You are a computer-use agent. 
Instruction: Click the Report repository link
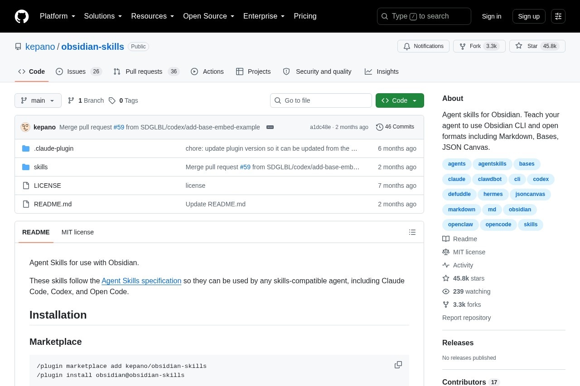pyautogui.click(x=466, y=318)
